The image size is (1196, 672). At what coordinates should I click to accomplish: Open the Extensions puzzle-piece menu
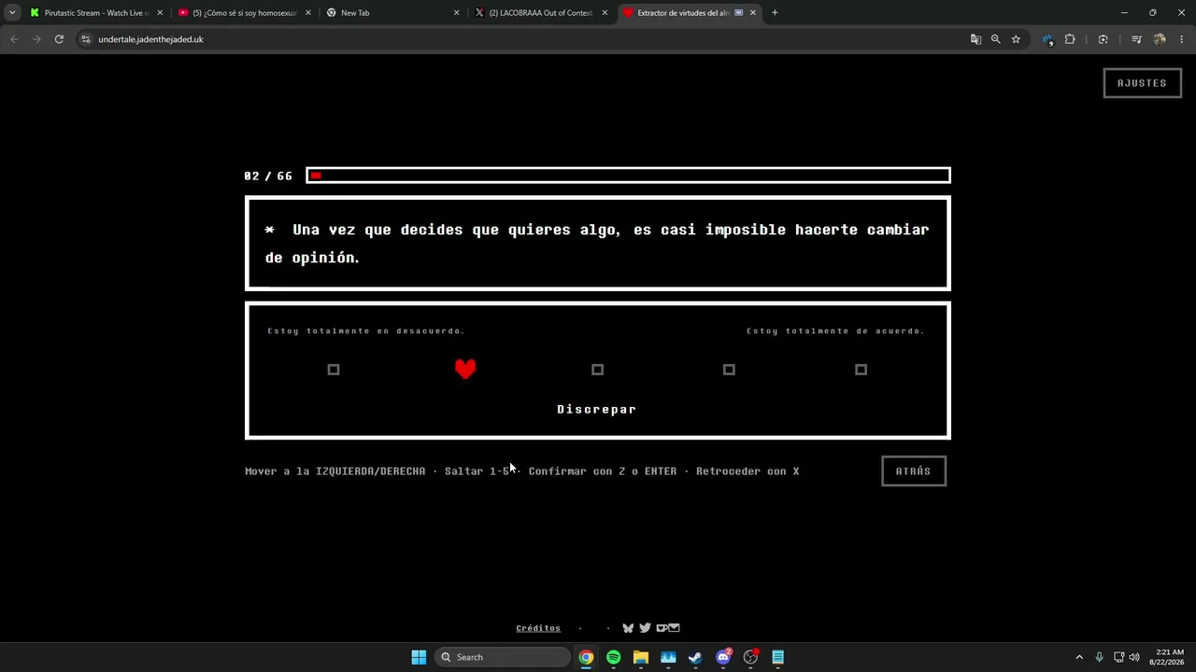click(x=1070, y=39)
